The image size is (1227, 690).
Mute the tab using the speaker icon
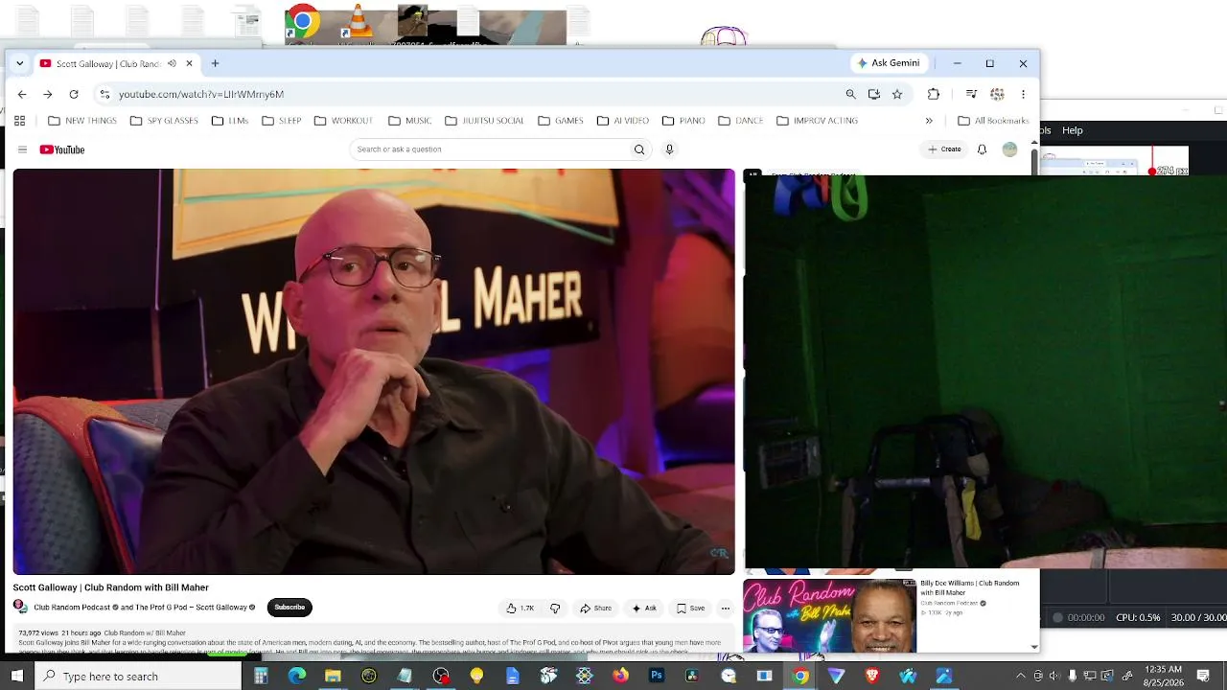pyautogui.click(x=172, y=63)
